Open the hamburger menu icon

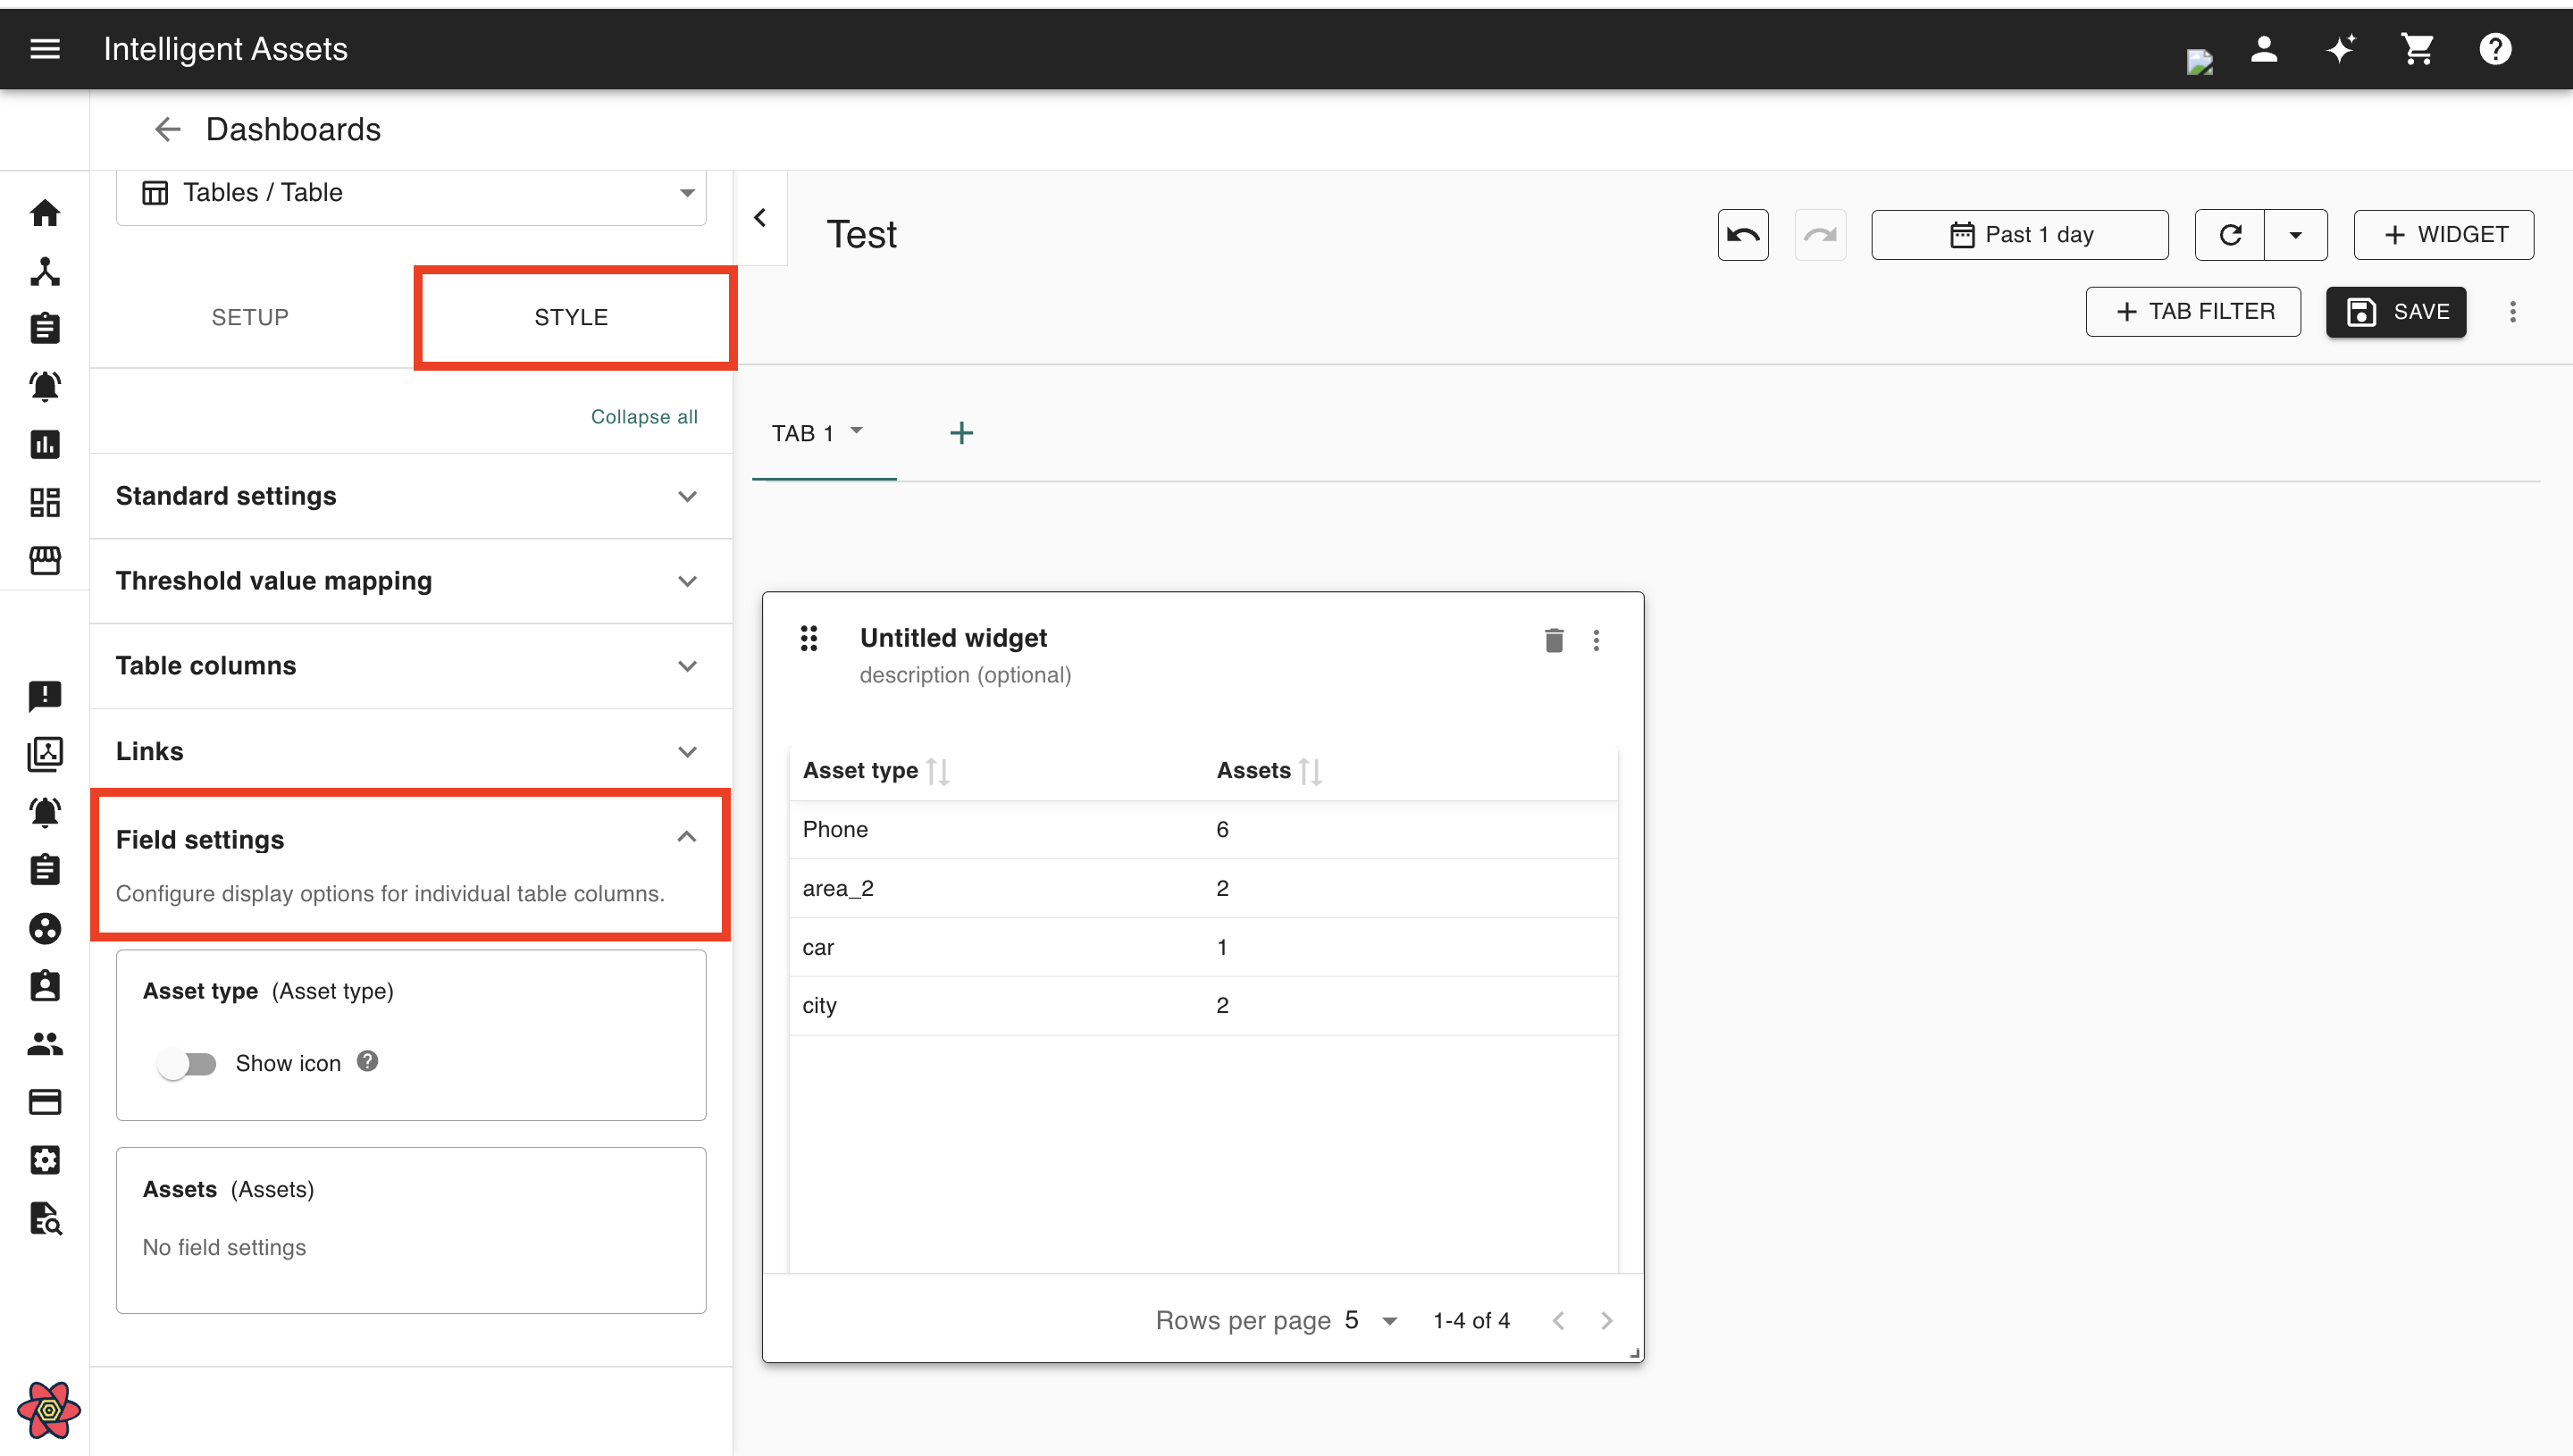click(45, 49)
